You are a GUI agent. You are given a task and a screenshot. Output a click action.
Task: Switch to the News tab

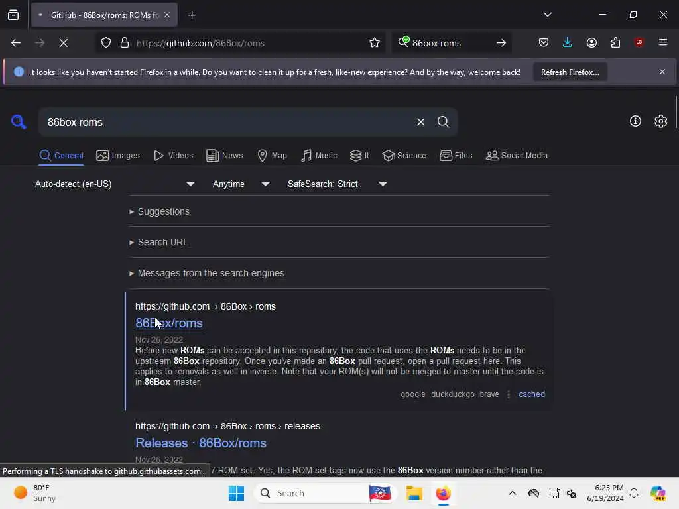point(224,156)
